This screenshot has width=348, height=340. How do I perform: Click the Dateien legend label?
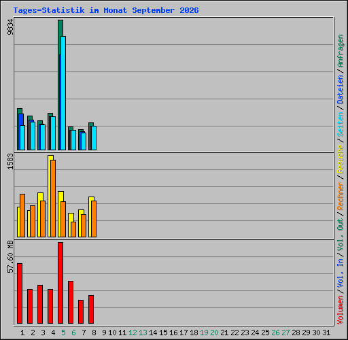pyautogui.click(x=341, y=89)
